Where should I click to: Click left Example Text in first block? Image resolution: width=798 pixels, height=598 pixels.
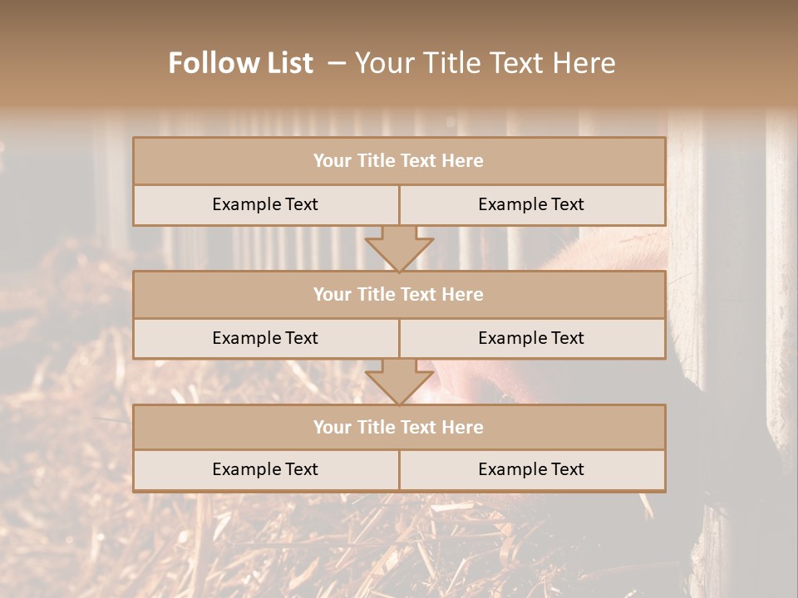click(x=265, y=204)
